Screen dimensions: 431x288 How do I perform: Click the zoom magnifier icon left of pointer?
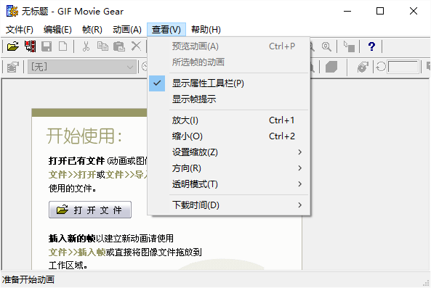coord(326,46)
